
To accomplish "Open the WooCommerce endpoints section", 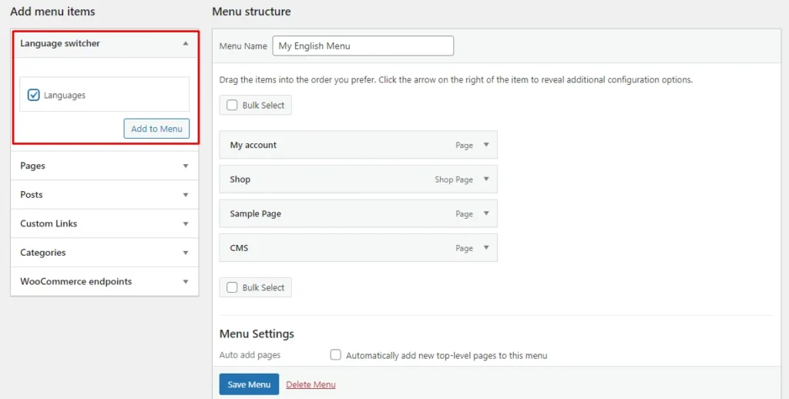I will pyautogui.click(x=185, y=282).
